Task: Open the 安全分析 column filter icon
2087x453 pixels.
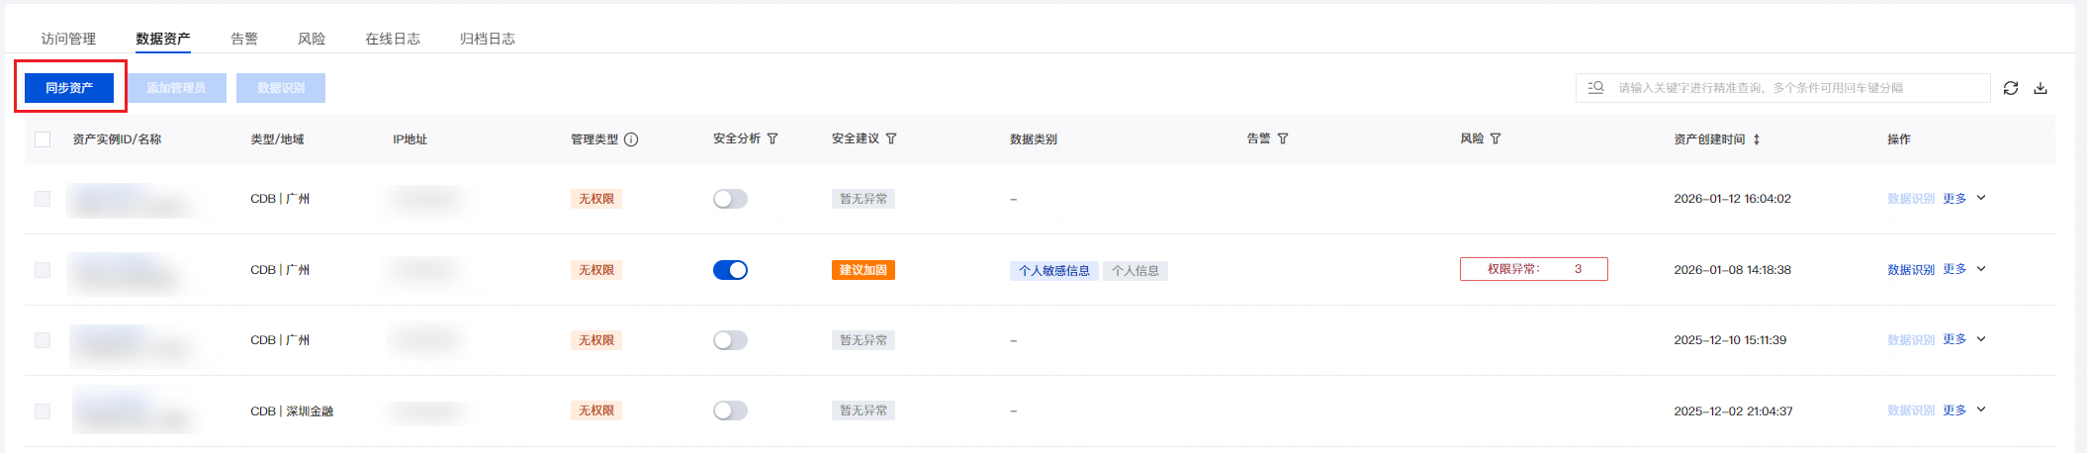Action: pyautogui.click(x=772, y=139)
